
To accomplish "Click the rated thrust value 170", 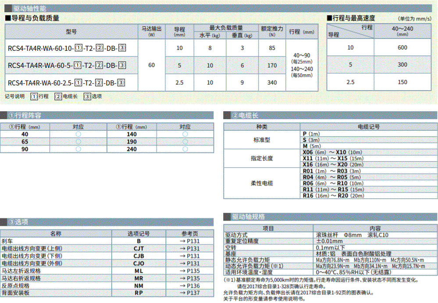I will (272, 66).
